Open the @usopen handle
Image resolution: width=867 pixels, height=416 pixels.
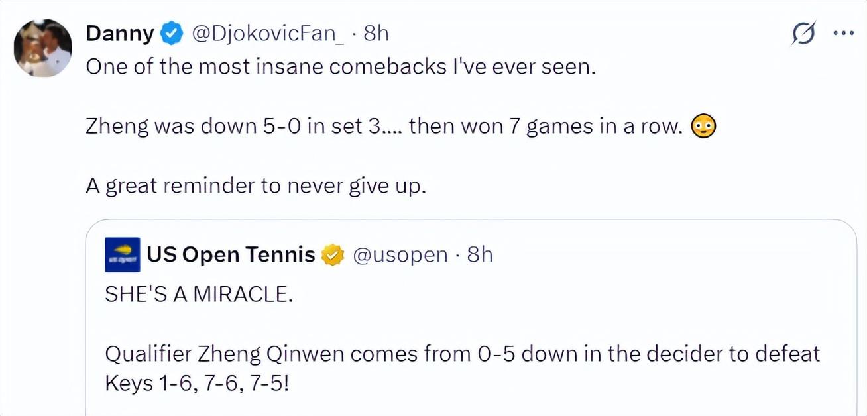tap(400, 255)
